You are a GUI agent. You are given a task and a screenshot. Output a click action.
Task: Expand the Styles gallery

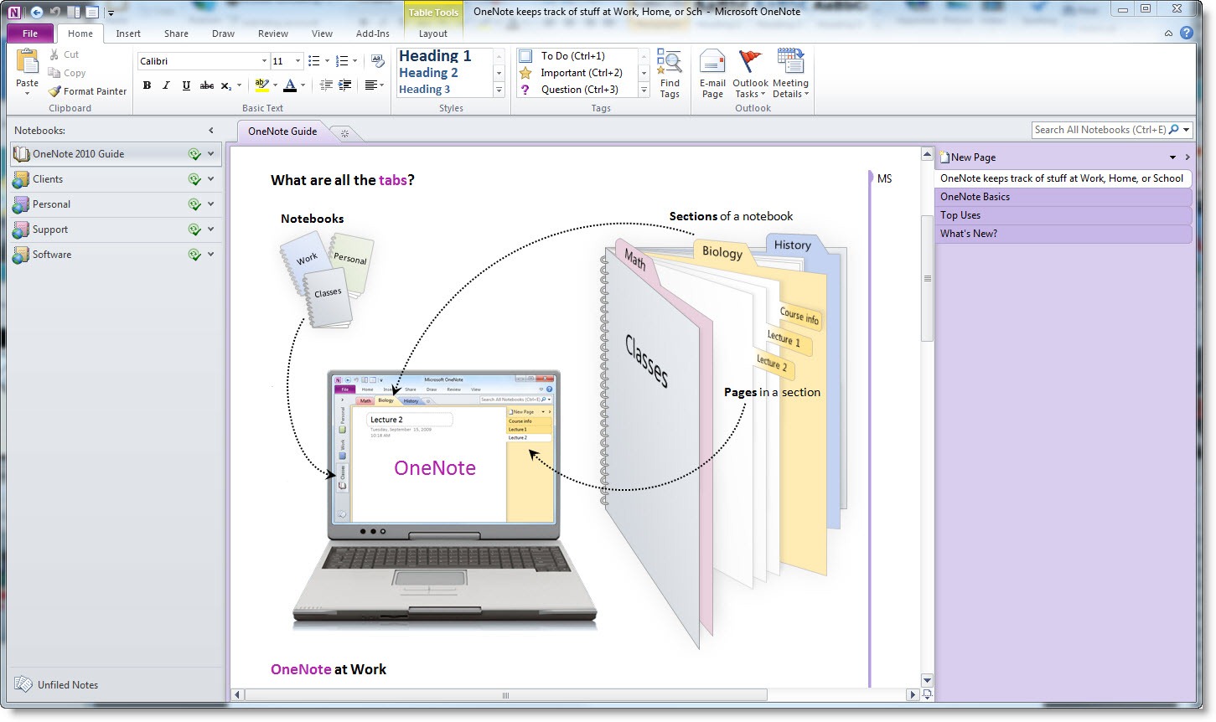pyautogui.click(x=499, y=90)
